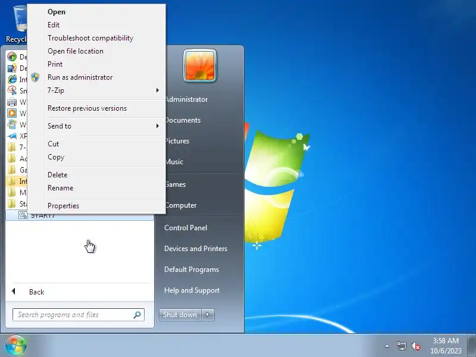Expand the 7-Zip program folder
This screenshot has height=357, width=476.
coord(12,147)
